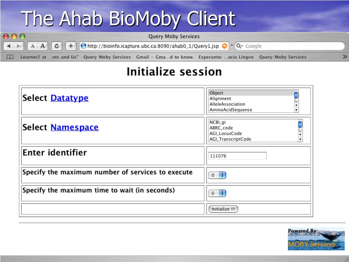The height and width of the screenshot is (262, 349).
Task: Click namespace list scroll up arrow
Action: pyautogui.click(x=300, y=134)
